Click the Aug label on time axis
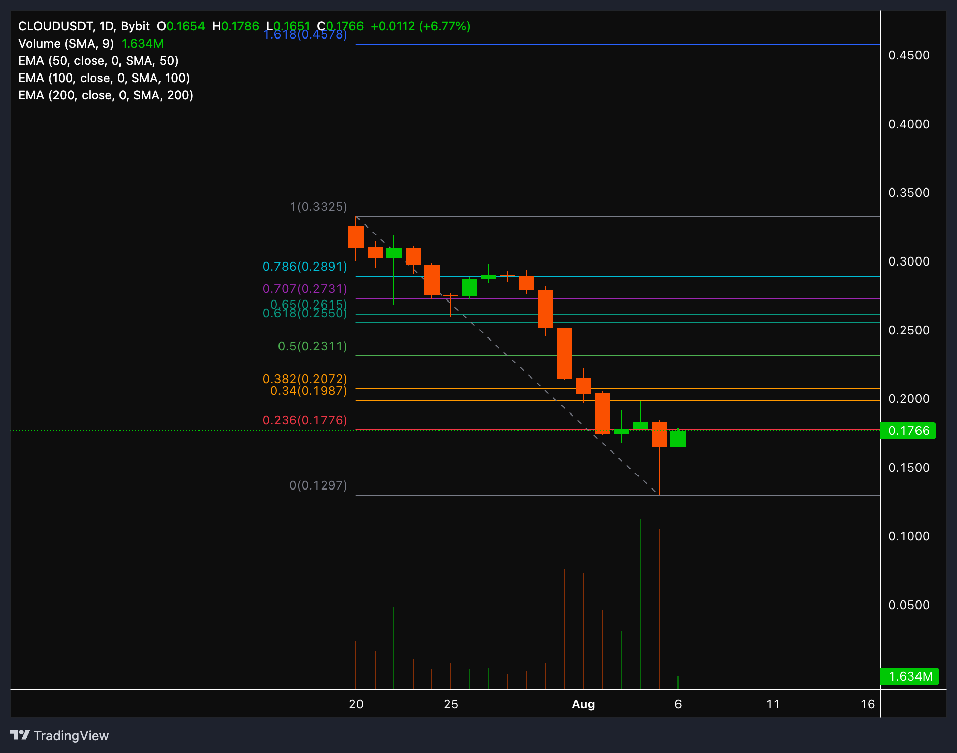The width and height of the screenshot is (957, 753). click(583, 704)
